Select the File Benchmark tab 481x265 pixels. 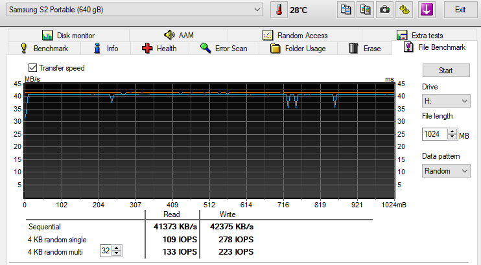[x=435, y=47]
